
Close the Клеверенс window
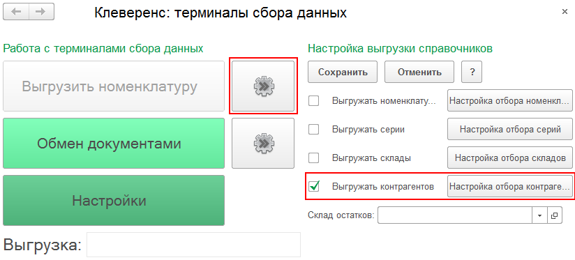click(565, 12)
